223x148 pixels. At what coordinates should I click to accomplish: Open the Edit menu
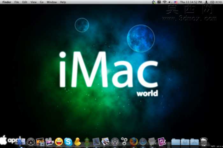[25, 2]
